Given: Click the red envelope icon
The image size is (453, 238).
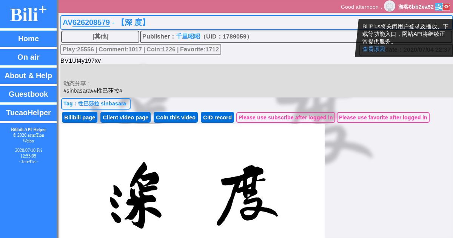Looking at the screenshot, I should coord(446,7).
